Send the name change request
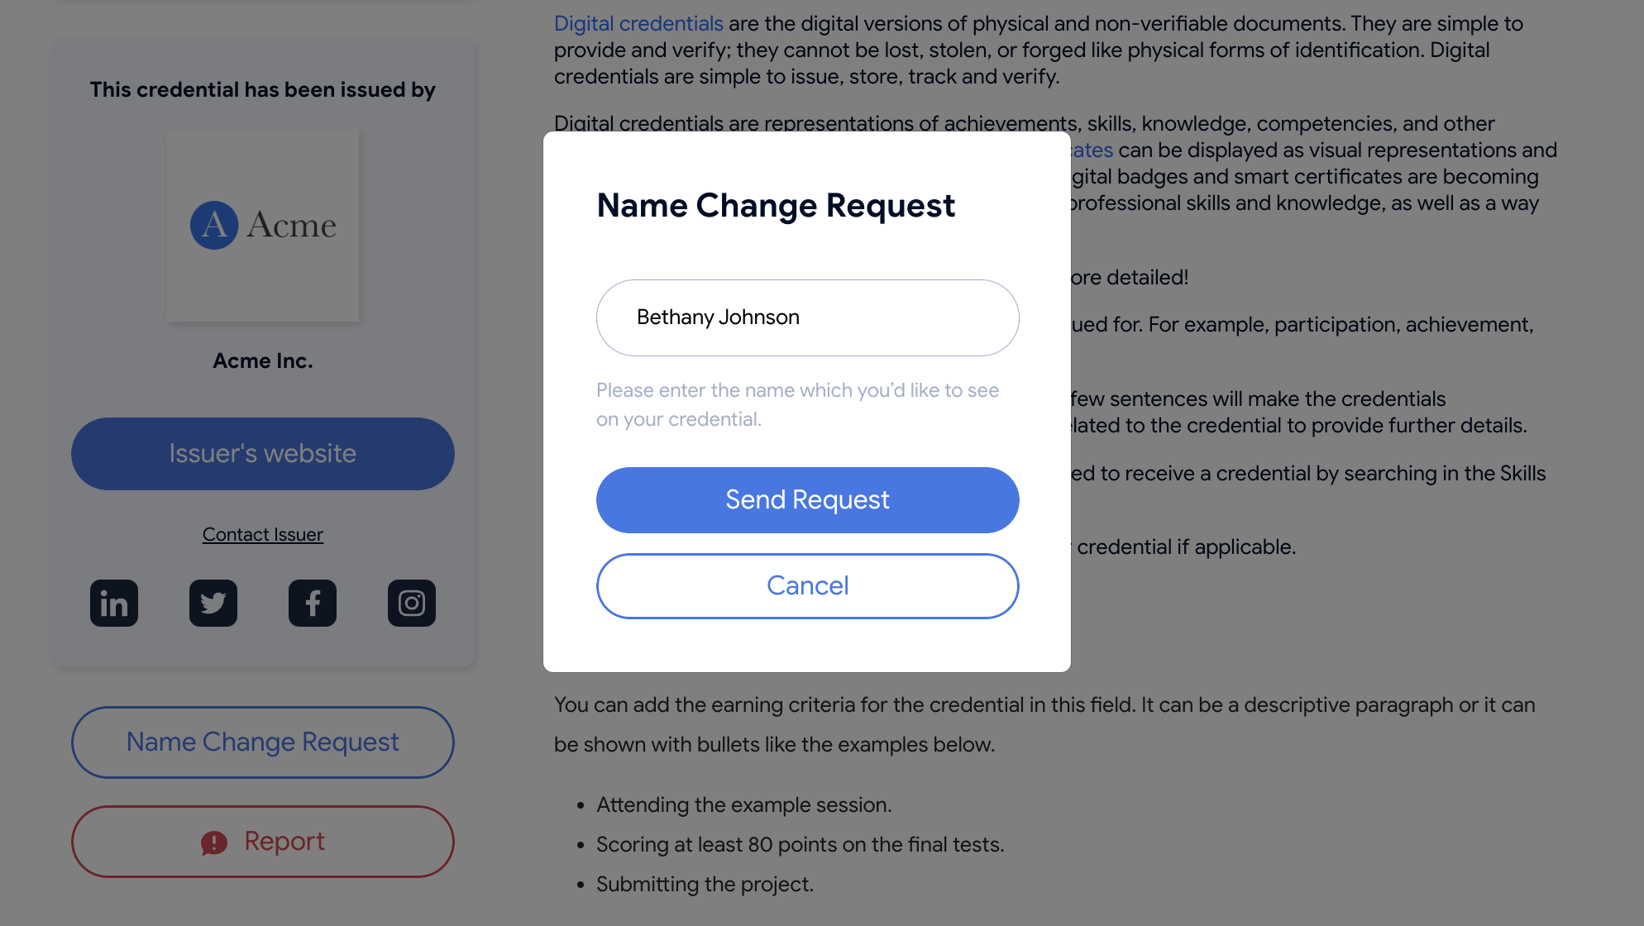This screenshot has width=1644, height=926. coord(807,499)
